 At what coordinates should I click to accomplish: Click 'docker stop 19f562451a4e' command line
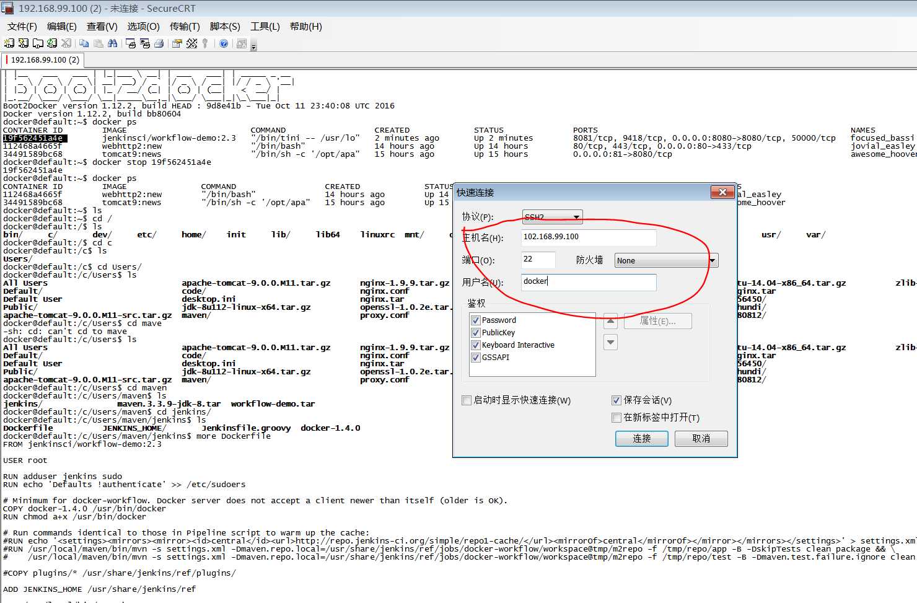[x=152, y=162]
